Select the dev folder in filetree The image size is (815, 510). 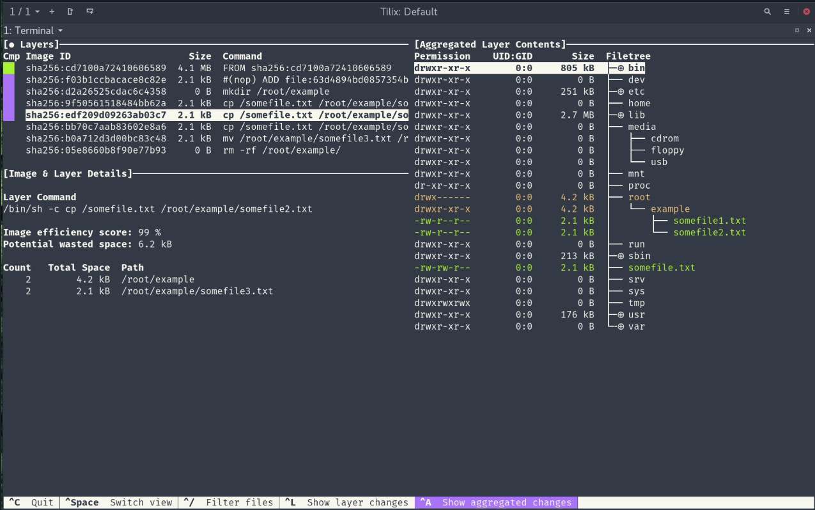[637, 80]
